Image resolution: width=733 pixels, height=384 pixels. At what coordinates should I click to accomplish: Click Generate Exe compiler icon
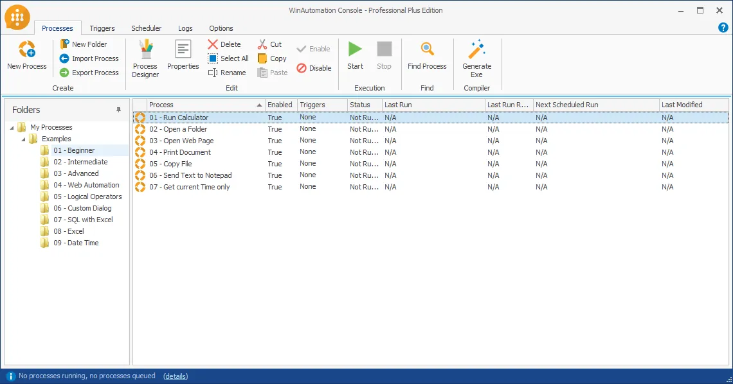point(476,59)
